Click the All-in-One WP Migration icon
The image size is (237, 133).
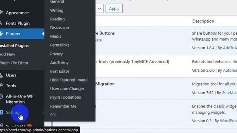click(1, 96)
